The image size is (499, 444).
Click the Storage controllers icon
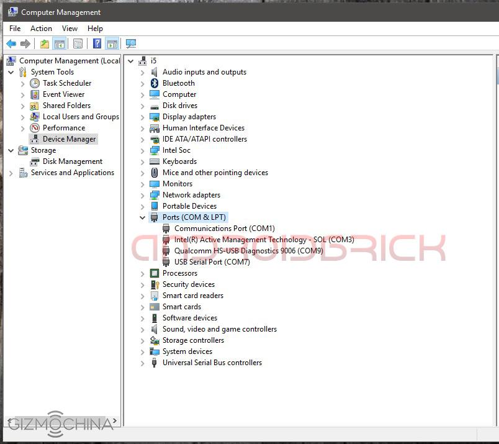pos(155,340)
